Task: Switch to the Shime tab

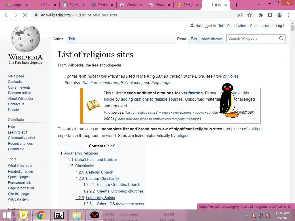Action: point(159,5)
